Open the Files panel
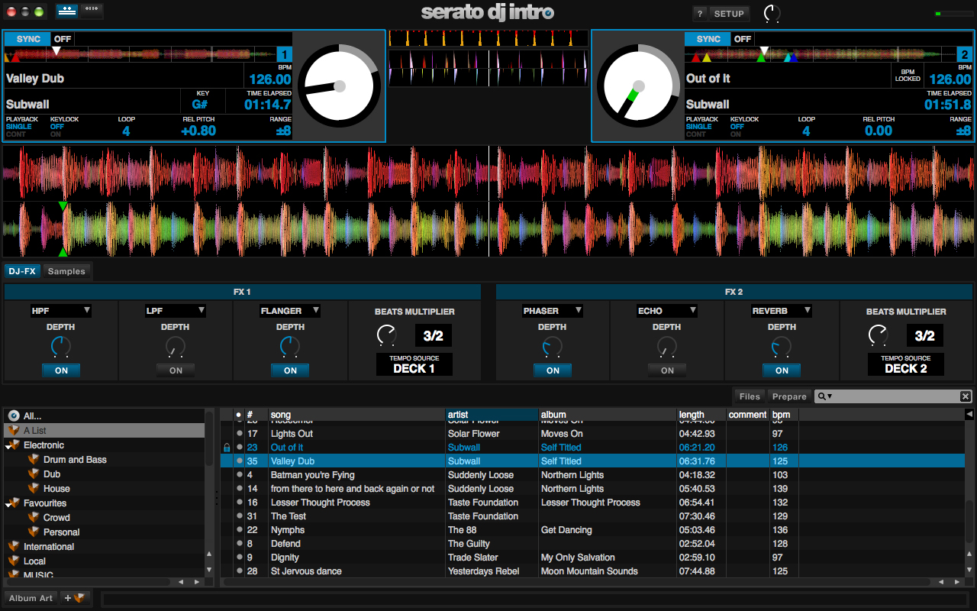 tap(750, 396)
